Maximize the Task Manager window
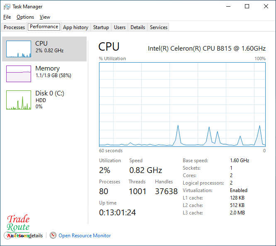This screenshot has width=276, height=246. 247,7
